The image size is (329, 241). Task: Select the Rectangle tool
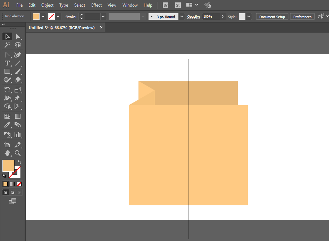click(7, 71)
